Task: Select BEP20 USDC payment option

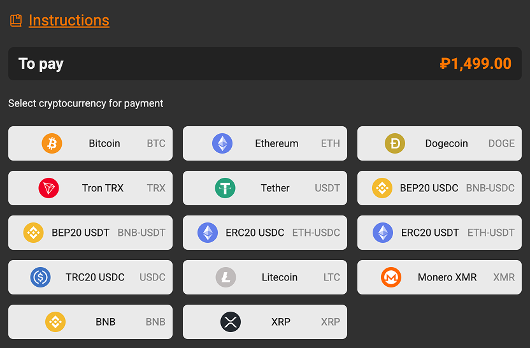Action: click(x=444, y=188)
